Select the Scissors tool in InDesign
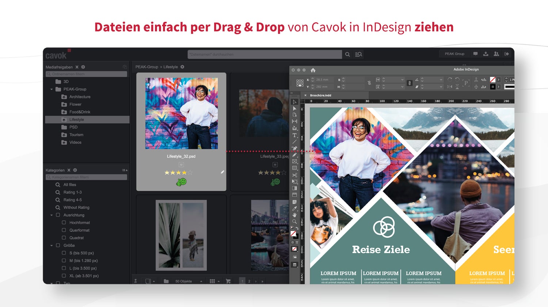 [x=294, y=175]
